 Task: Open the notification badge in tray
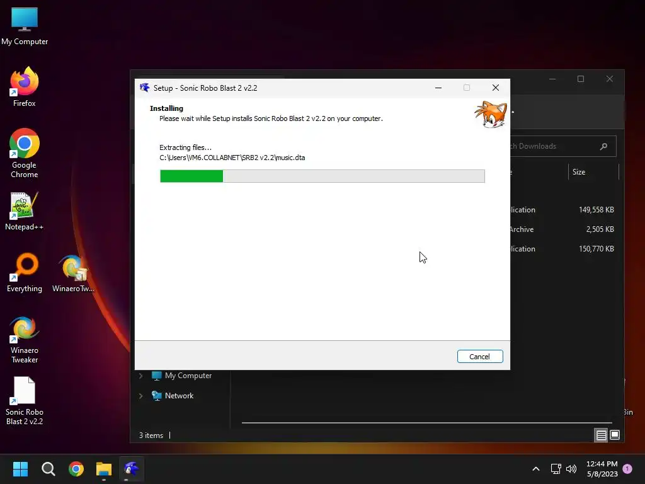click(627, 469)
